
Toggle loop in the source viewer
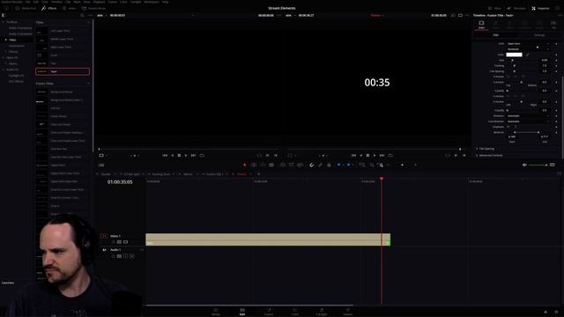pyautogui.click(x=202, y=155)
